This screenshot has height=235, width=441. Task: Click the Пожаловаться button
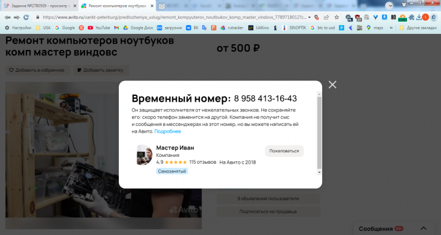pyautogui.click(x=284, y=151)
